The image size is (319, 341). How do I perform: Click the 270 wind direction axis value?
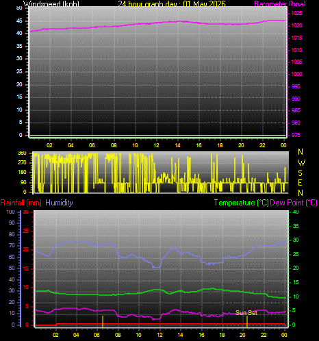(x=22, y=163)
